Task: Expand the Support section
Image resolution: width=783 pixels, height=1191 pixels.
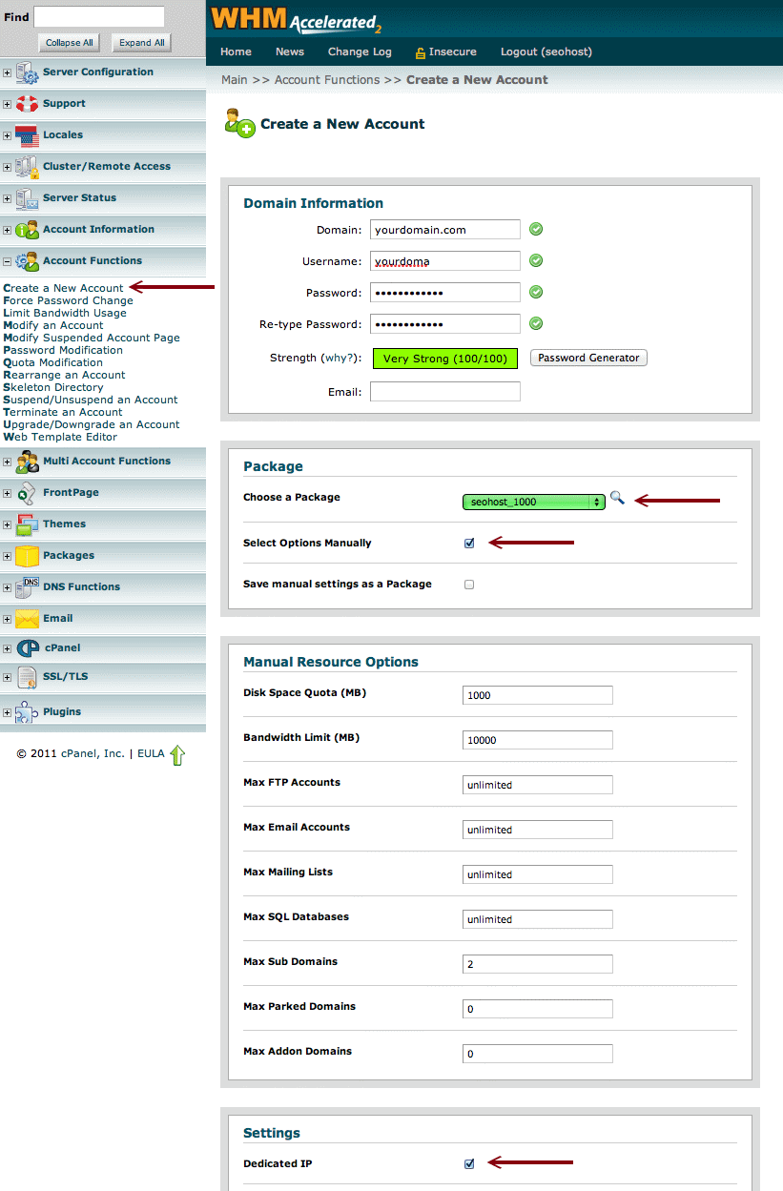Action: [x=8, y=104]
